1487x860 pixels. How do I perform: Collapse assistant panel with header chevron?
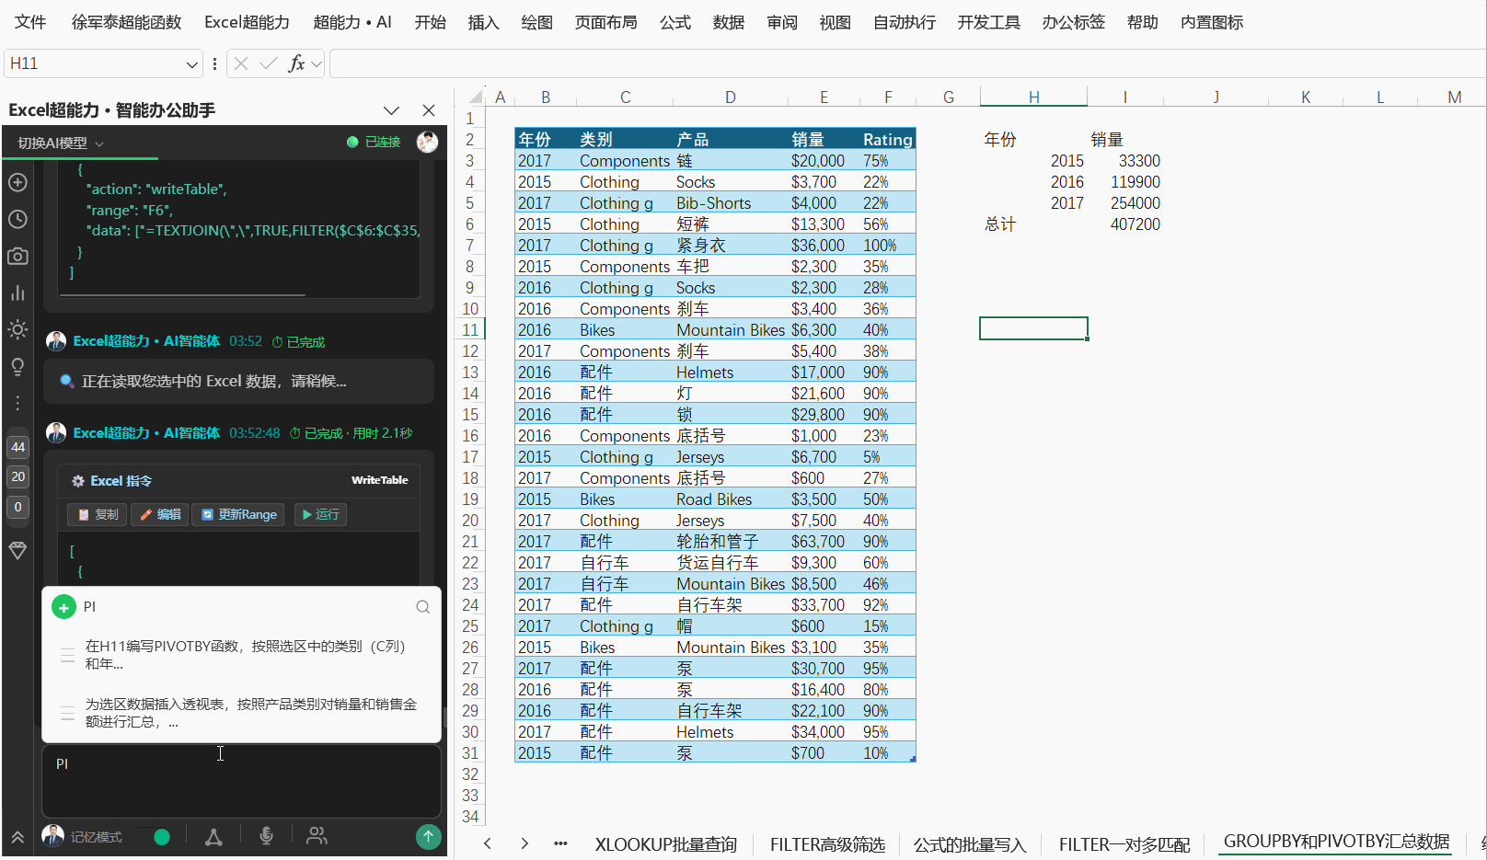391,110
